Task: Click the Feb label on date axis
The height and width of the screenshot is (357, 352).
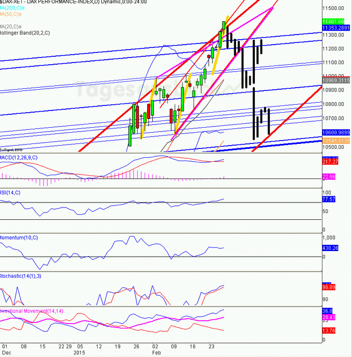Action: [157, 352]
